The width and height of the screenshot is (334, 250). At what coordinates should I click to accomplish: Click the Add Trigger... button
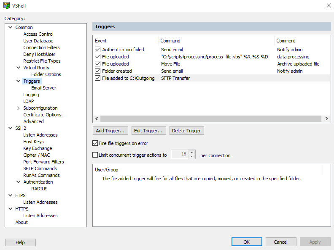(x=110, y=131)
